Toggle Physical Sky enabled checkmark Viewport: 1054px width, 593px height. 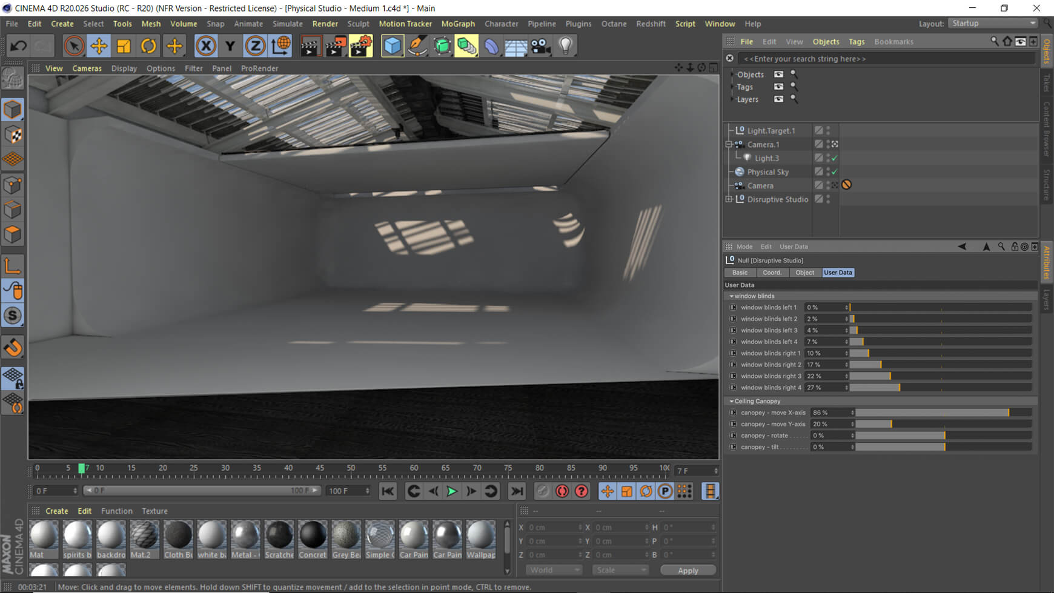coord(835,172)
